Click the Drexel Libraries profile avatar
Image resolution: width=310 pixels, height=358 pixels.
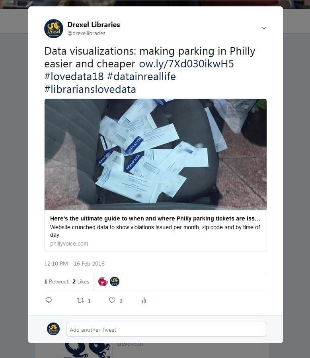coord(54,29)
